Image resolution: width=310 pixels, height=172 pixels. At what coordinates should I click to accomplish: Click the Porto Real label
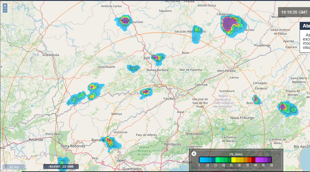tap(53, 134)
